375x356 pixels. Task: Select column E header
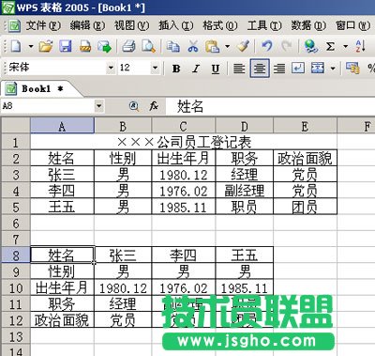[x=305, y=126]
